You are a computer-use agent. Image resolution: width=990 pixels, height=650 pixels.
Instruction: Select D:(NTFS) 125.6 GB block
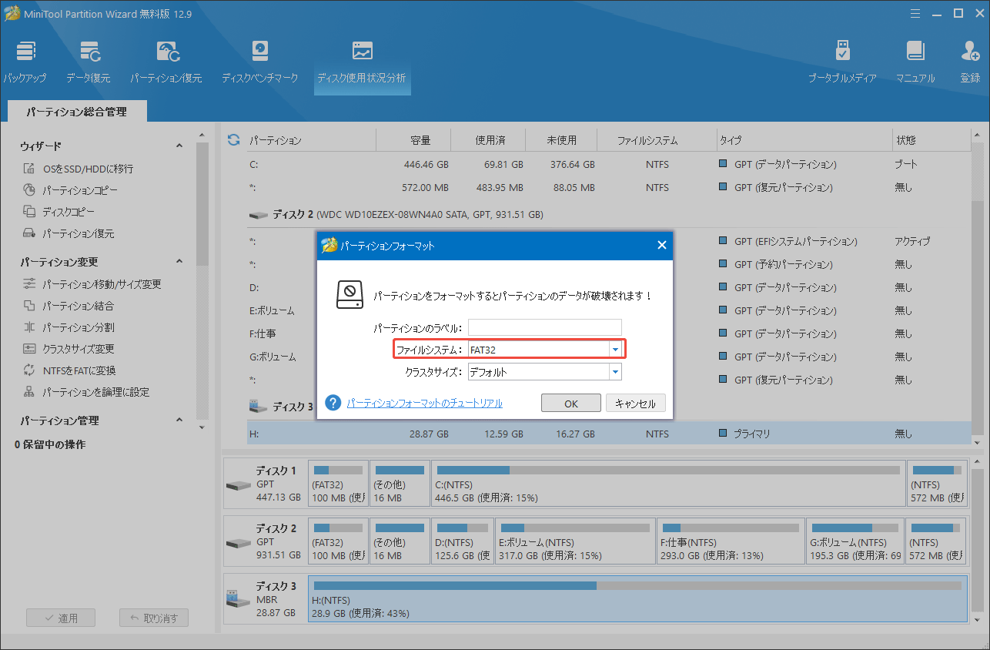point(462,540)
